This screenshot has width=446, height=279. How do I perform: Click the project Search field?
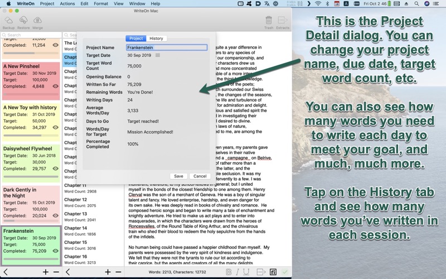click(31, 35)
